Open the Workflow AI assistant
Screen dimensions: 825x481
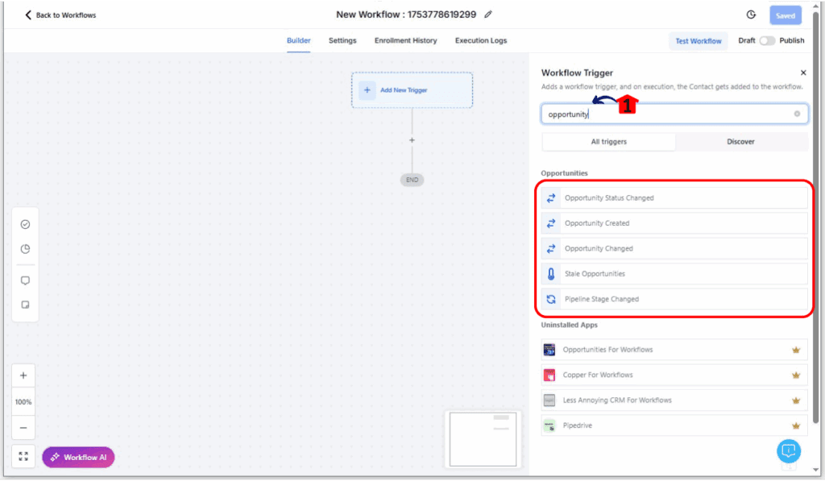point(78,457)
